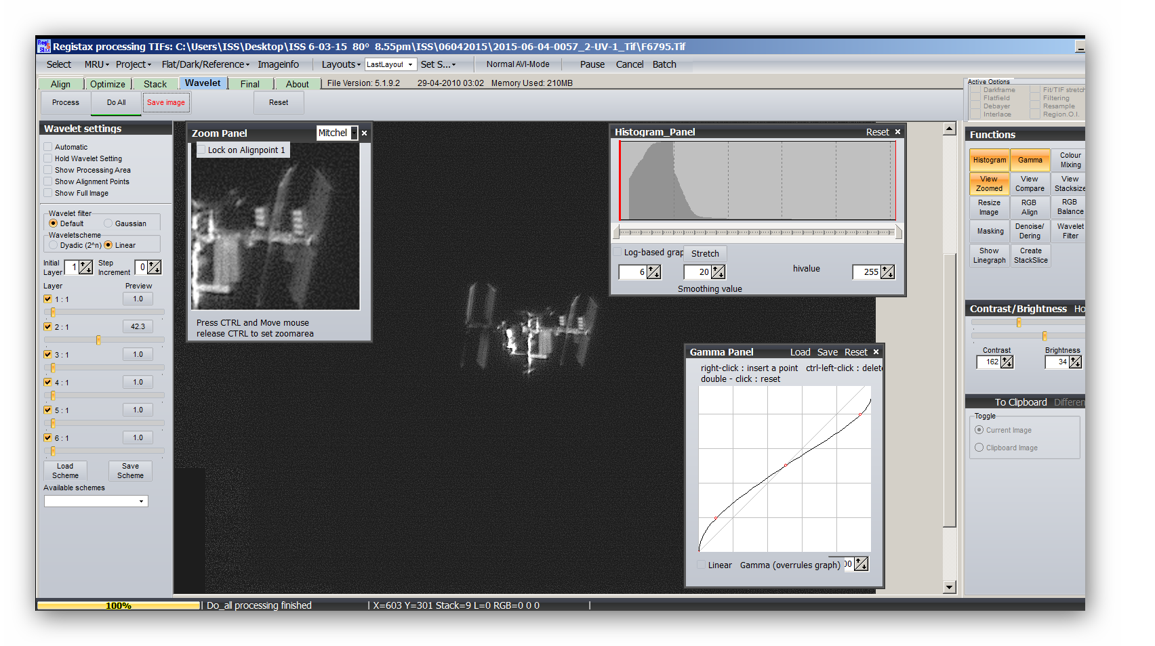Image resolution: width=1155 pixels, height=646 pixels.
Task: Click the Contrast value stepper arrows
Action: pyautogui.click(x=1007, y=362)
